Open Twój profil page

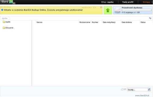point(128,2)
